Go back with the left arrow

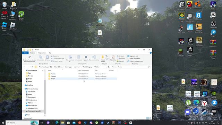[x=24, y=67]
